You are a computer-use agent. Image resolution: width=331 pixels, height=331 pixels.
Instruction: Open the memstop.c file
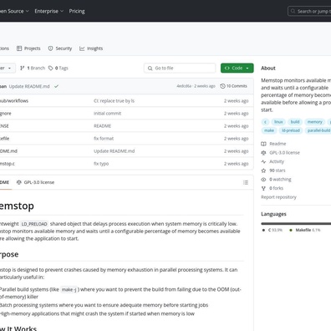point(8,164)
